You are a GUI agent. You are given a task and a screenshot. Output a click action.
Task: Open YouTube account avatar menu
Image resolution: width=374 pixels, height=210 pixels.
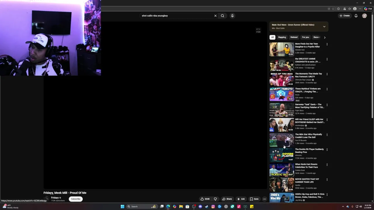[x=364, y=16]
